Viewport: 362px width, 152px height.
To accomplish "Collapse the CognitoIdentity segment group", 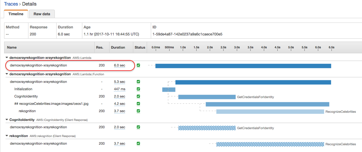I will coord(7,120).
